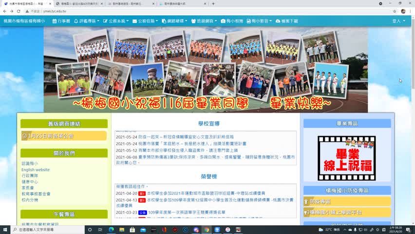Open the 行政團隊 link
The image size is (415, 234).
coord(30,175)
